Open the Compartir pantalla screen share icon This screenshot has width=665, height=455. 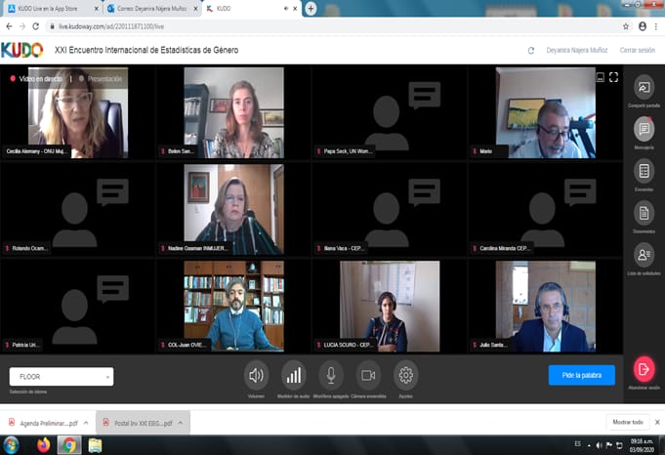click(x=644, y=88)
